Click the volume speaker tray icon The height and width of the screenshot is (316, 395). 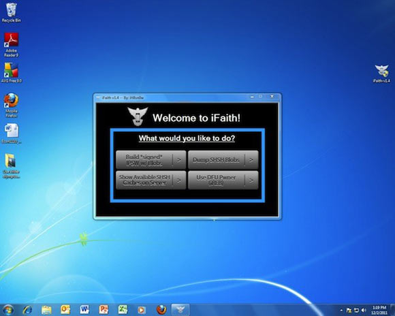tap(364, 310)
